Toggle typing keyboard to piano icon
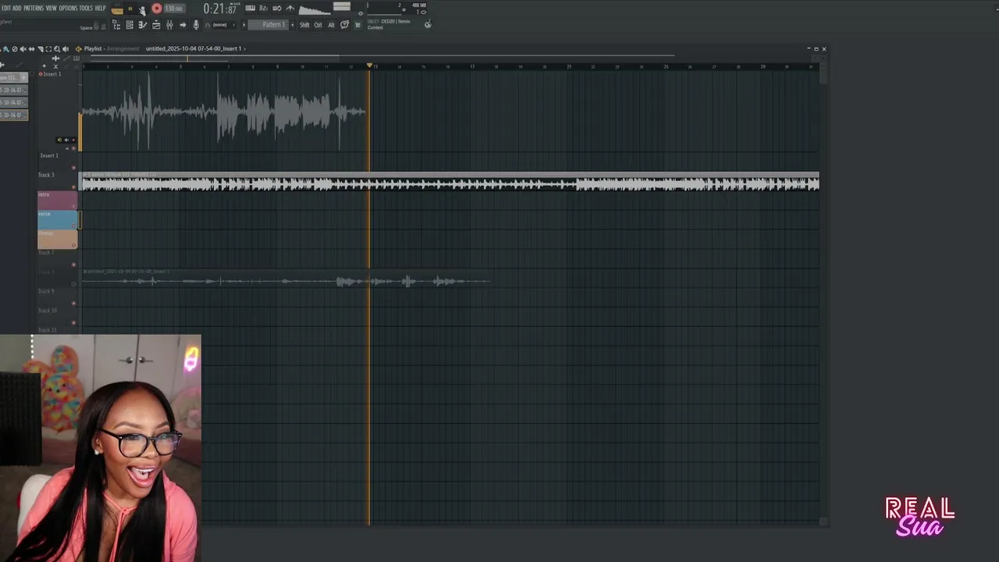The height and width of the screenshot is (562, 999). tap(251, 8)
